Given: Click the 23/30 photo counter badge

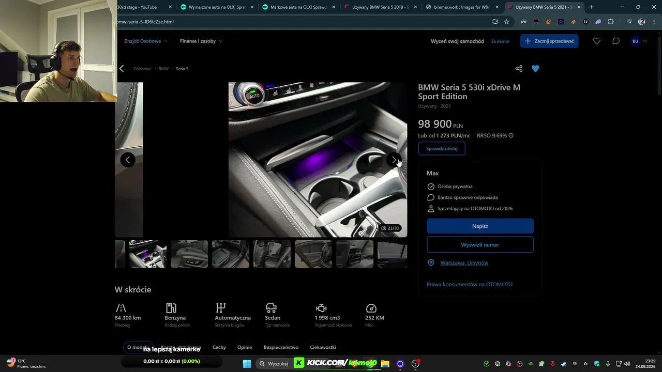Looking at the screenshot, I should (390, 228).
